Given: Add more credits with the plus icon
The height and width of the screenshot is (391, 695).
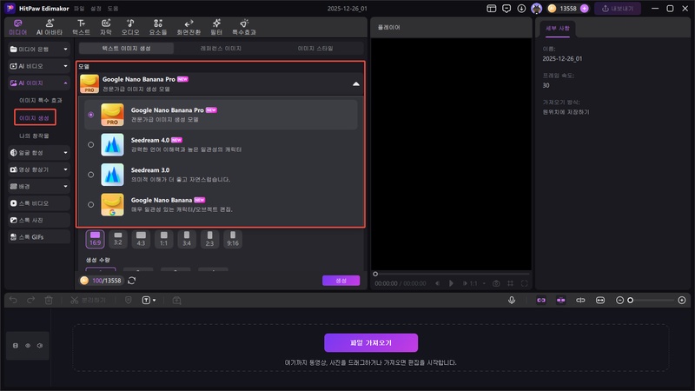Looking at the screenshot, I should point(584,9).
